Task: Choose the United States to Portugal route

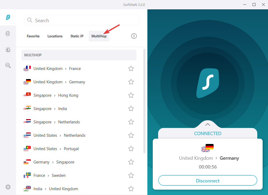Action: (79, 149)
